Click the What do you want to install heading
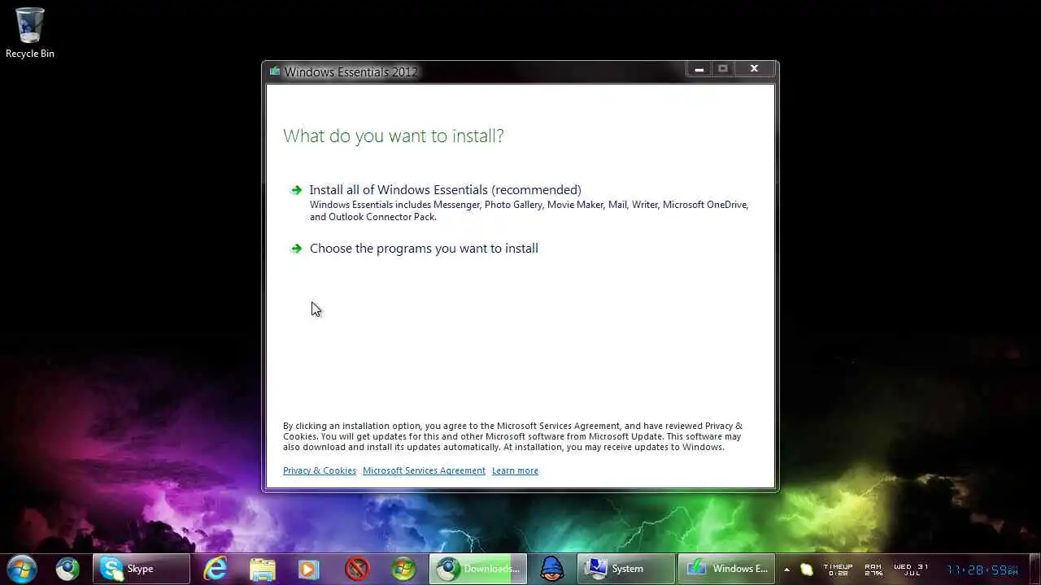This screenshot has width=1041, height=585. point(394,136)
